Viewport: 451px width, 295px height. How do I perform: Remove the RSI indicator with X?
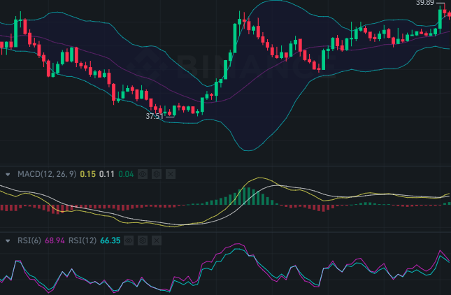tap(157, 240)
